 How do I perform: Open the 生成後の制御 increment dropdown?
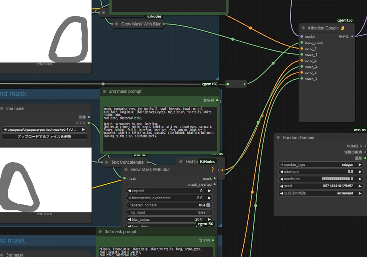(320, 193)
